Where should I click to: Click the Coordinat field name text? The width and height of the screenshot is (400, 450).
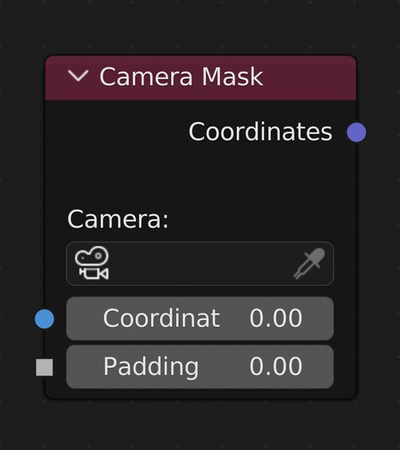pos(161,319)
